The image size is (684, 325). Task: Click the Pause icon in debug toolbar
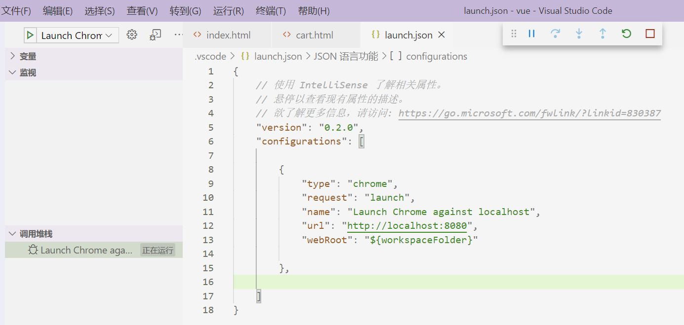(x=531, y=34)
